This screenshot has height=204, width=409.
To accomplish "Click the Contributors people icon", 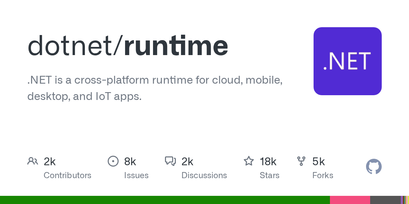I will point(33,161).
